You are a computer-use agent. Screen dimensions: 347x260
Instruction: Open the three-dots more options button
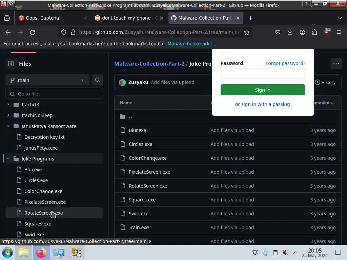[x=336, y=64]
